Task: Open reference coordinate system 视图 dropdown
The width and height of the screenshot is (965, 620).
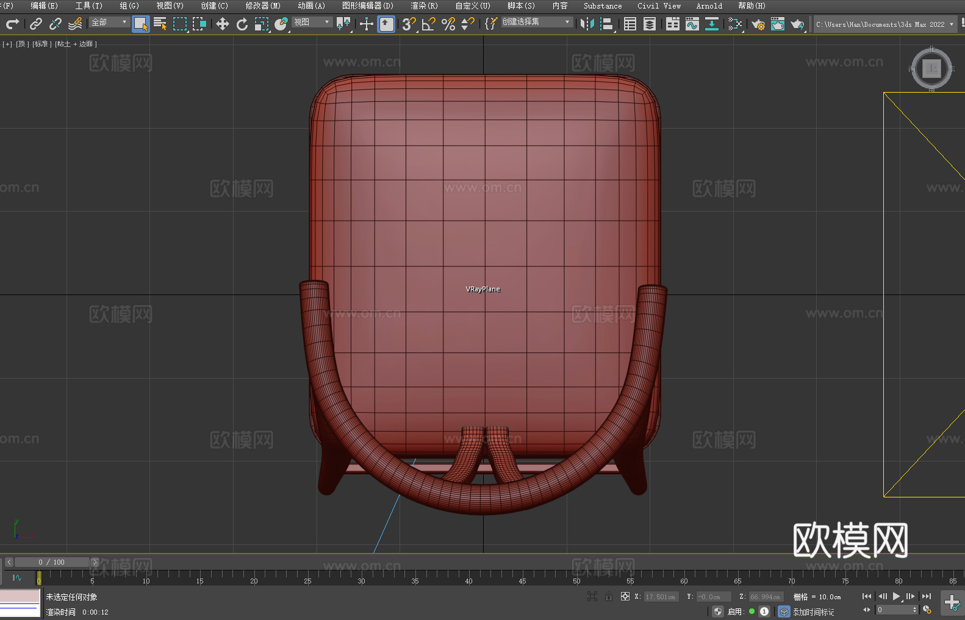Action: 312,22
